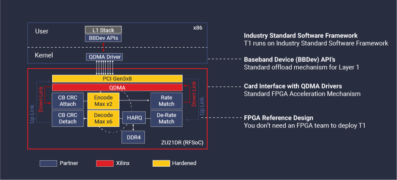Click heading 'Industry Standard Software Framework'
The width and height of the screenshot is (397, 180).
tap(301, 36)
